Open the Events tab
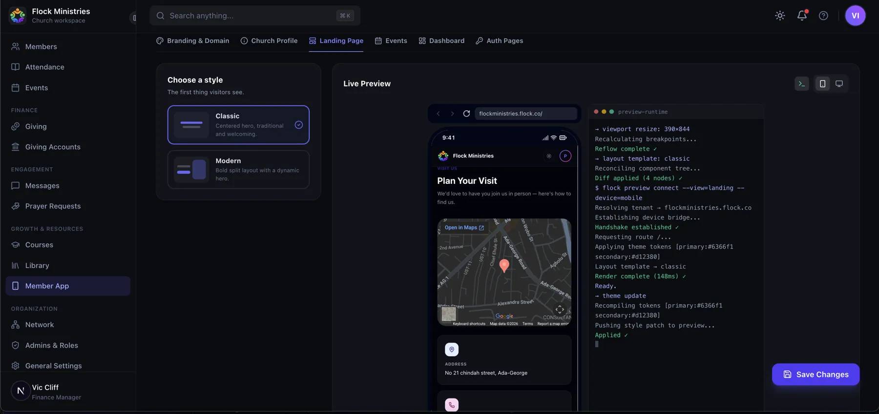 [391, 41]
